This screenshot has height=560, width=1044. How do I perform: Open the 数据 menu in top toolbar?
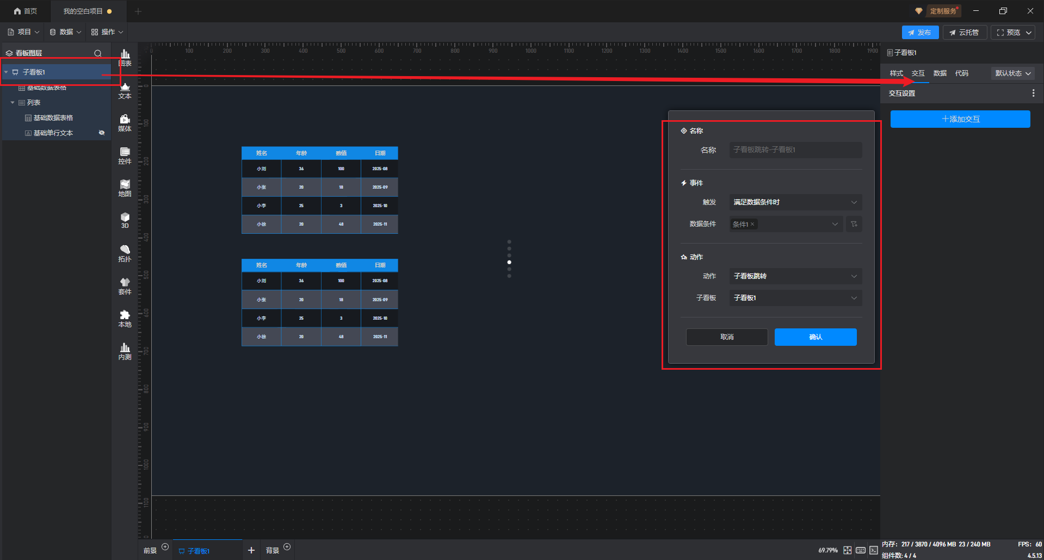65,32
